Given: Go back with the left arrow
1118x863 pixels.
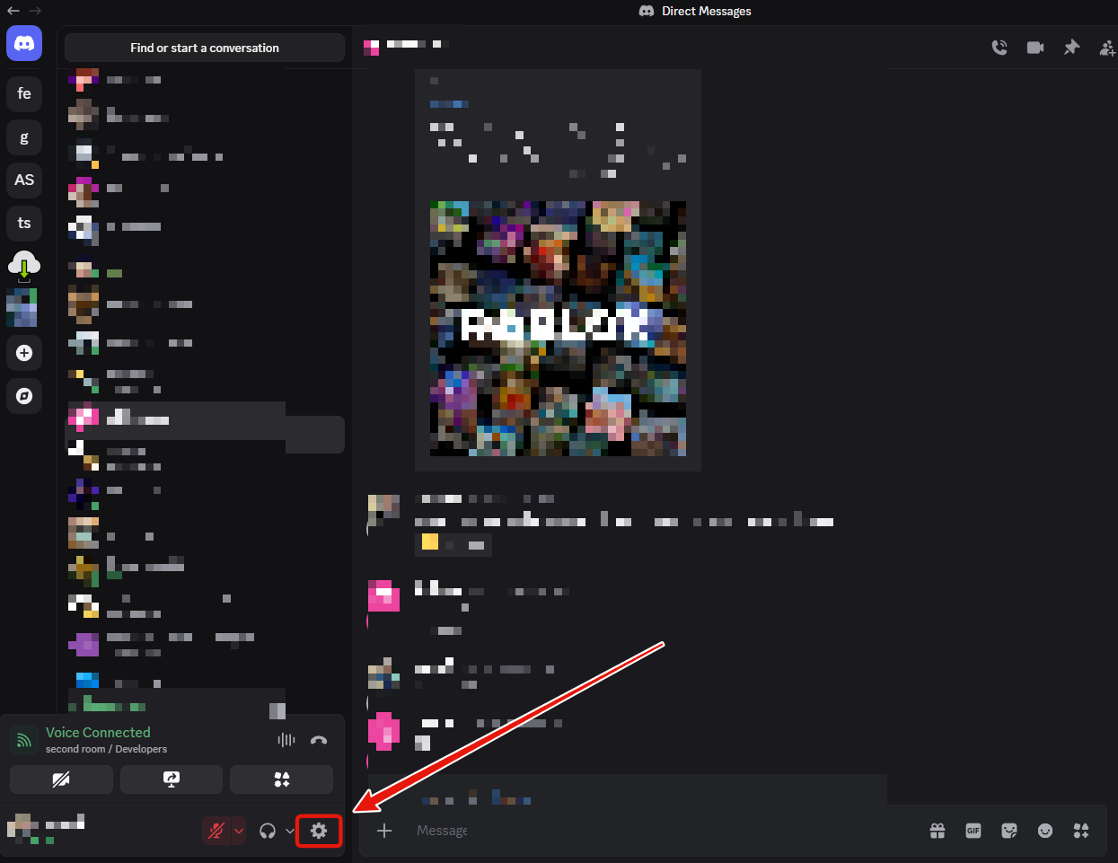Looking at the screenshot, I should pos(13,11).
